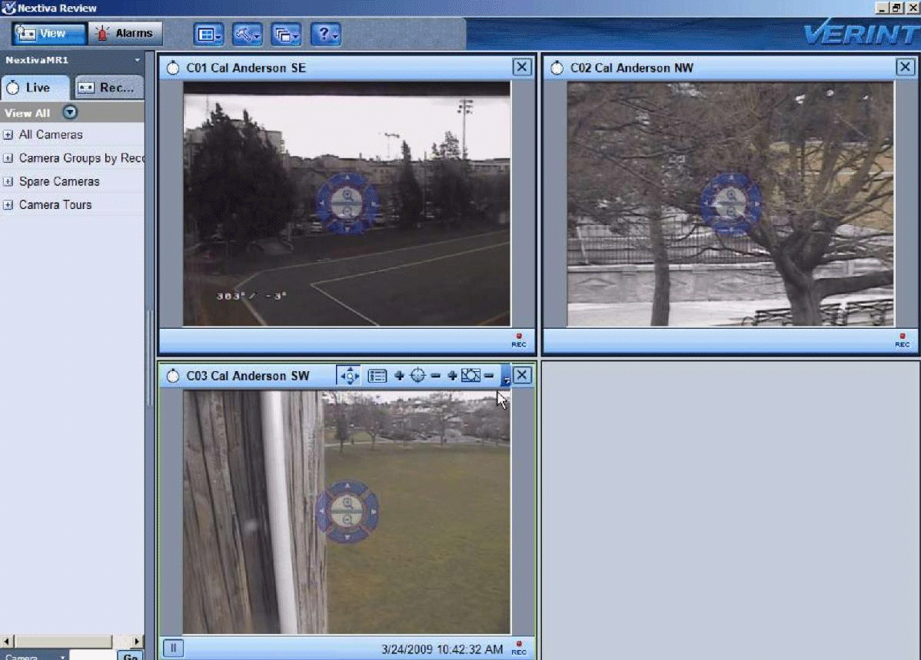This screenshot has width=921, height=660.
Task: Click the C02 Cal Anderson NW title
Action: [631, 68]
